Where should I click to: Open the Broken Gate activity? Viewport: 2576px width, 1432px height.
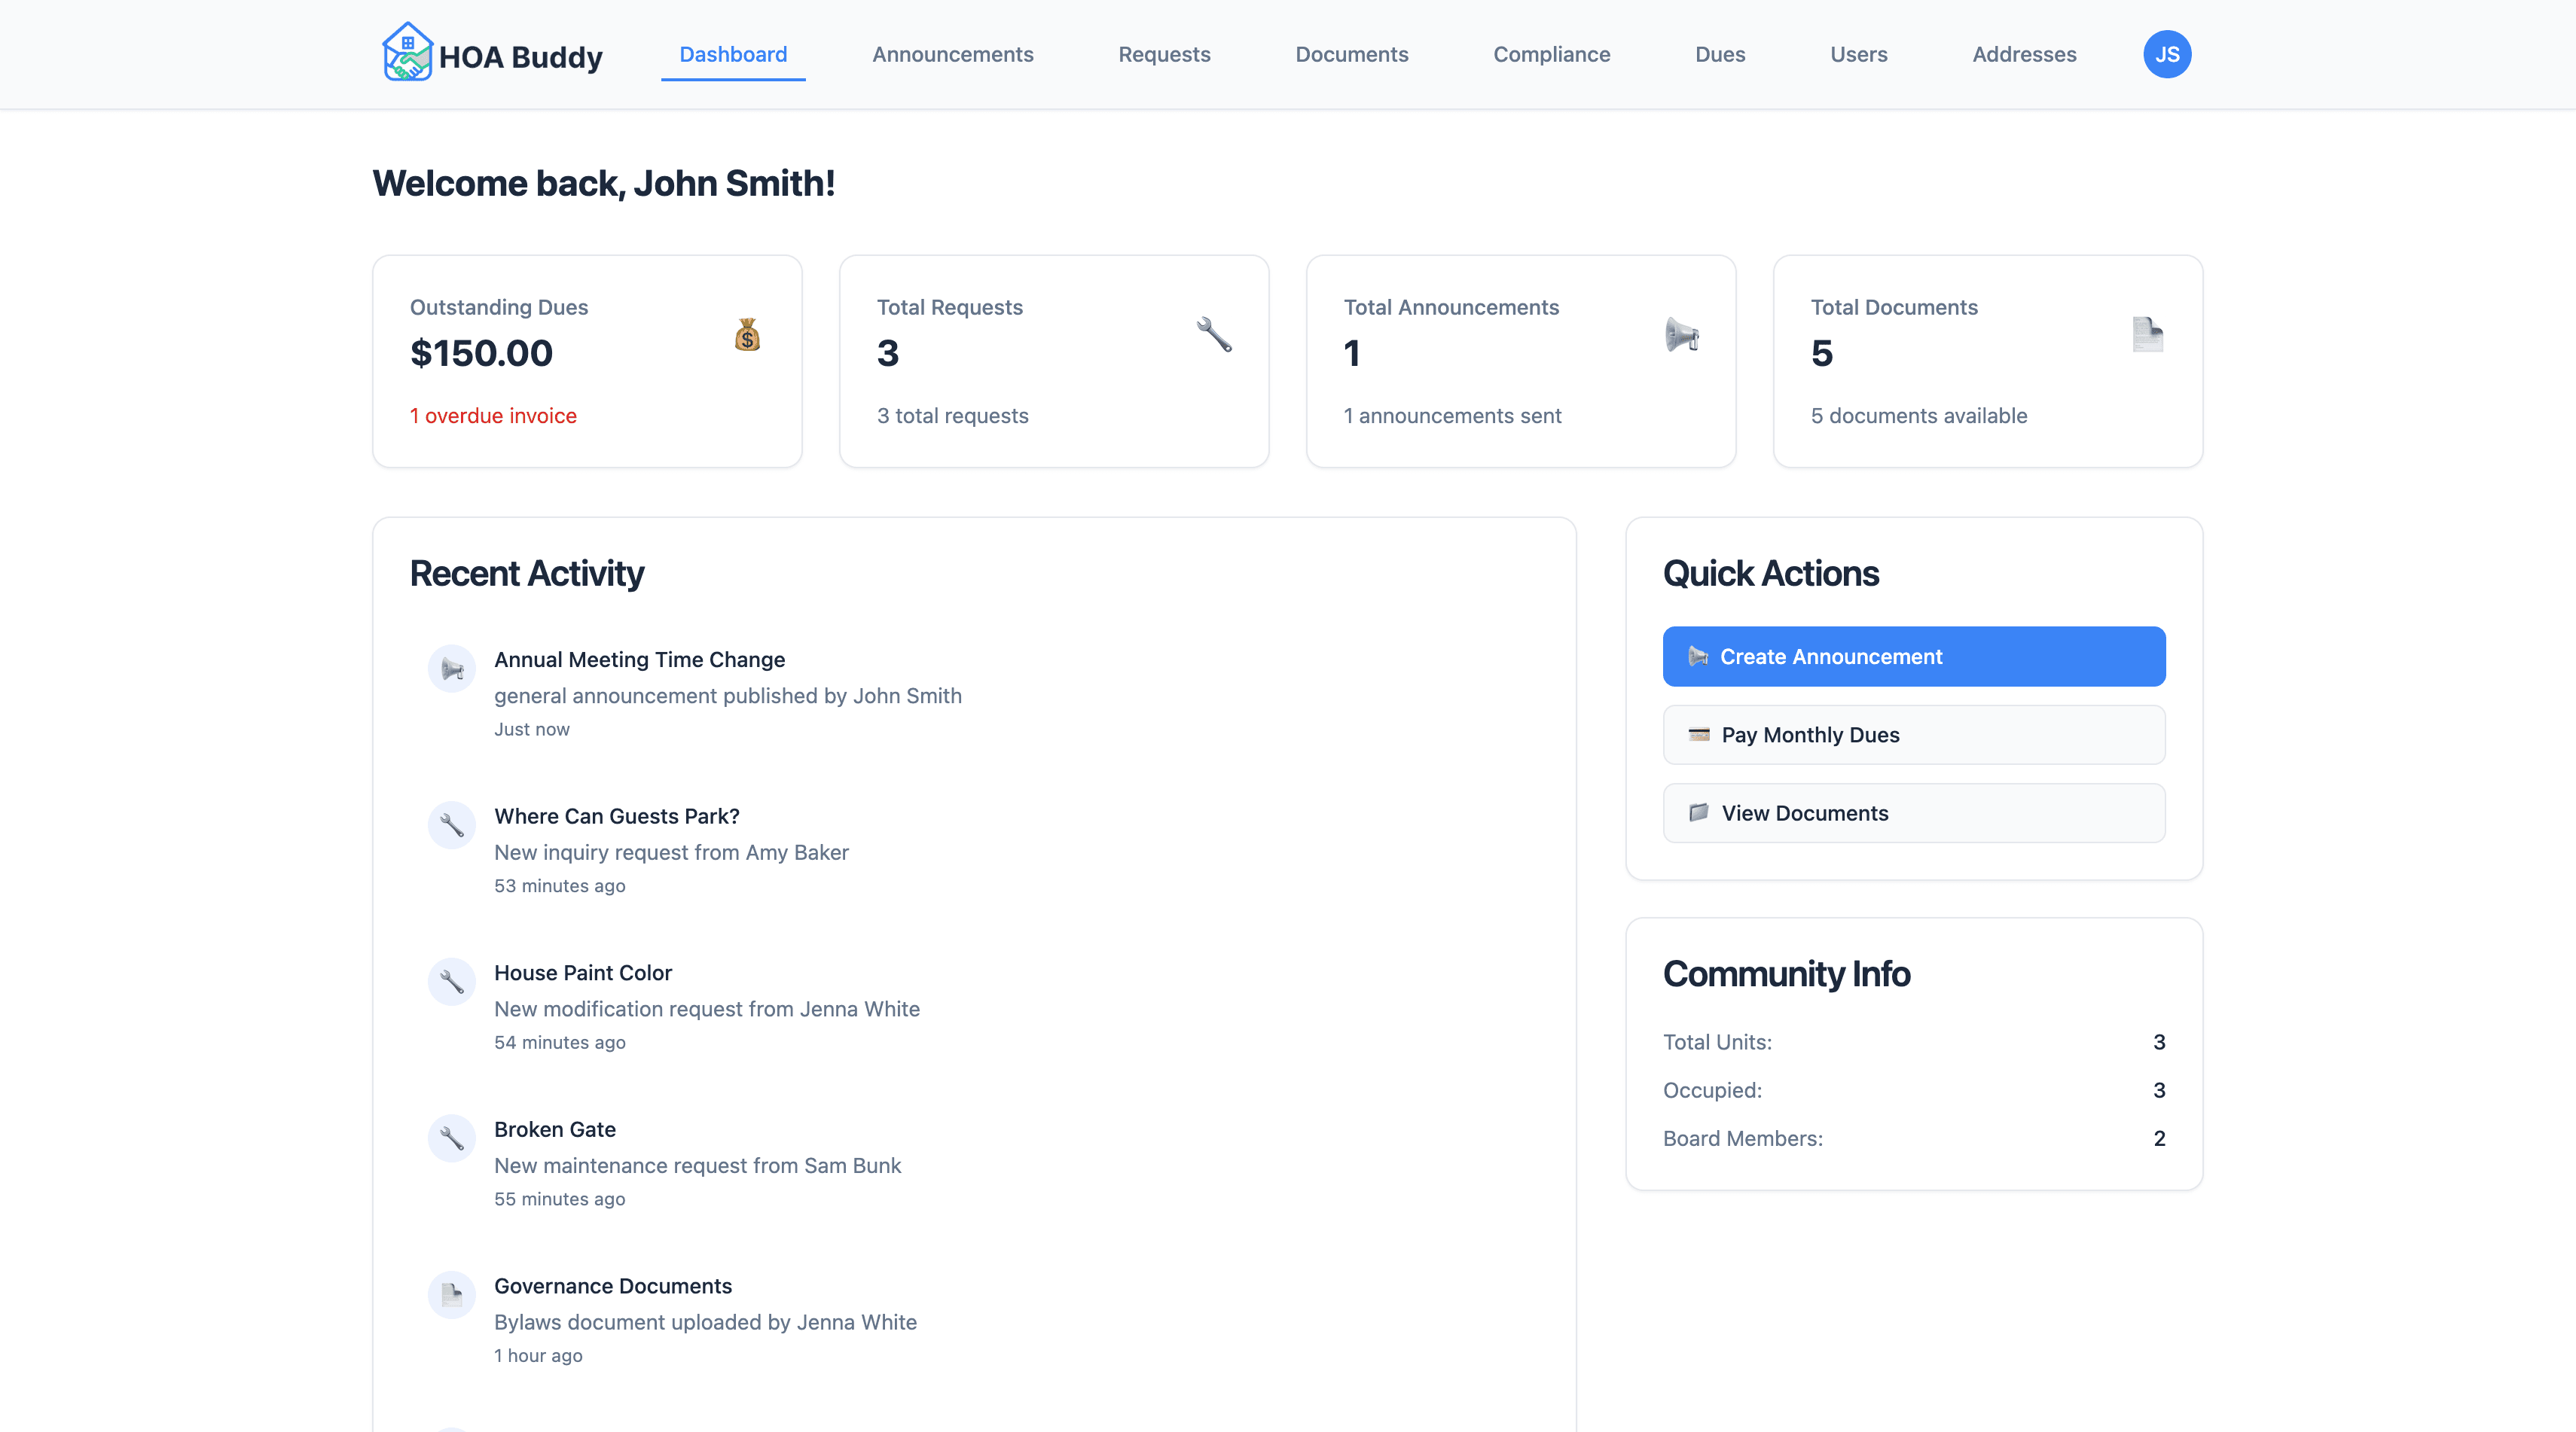pos(555,1129)
